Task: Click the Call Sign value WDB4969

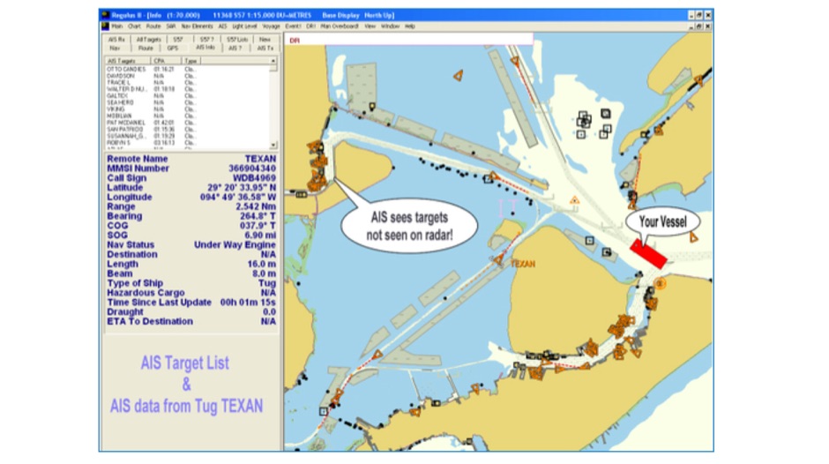Action: [254, 178]
